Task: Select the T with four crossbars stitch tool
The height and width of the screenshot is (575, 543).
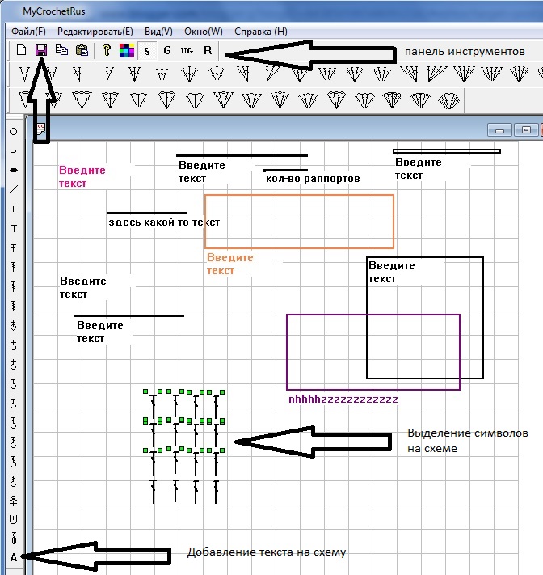Action: (x=14, y=306)
